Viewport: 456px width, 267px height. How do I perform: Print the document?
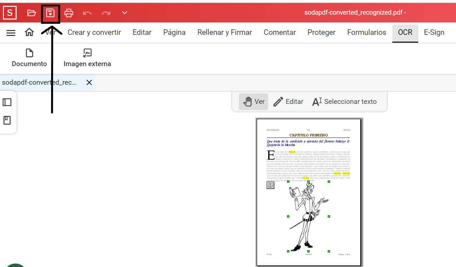(x=69, y=12)
